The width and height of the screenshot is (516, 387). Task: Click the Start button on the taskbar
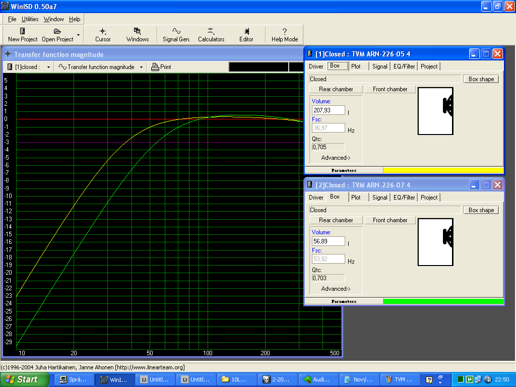point(24,379)
